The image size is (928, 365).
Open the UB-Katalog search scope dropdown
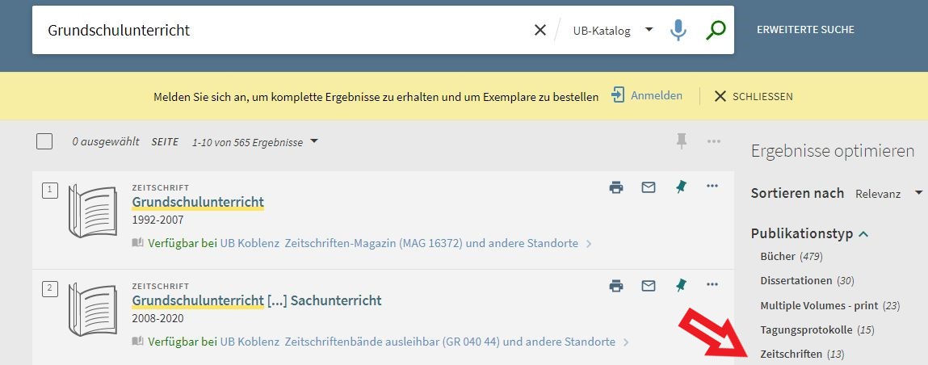[613, 30]
